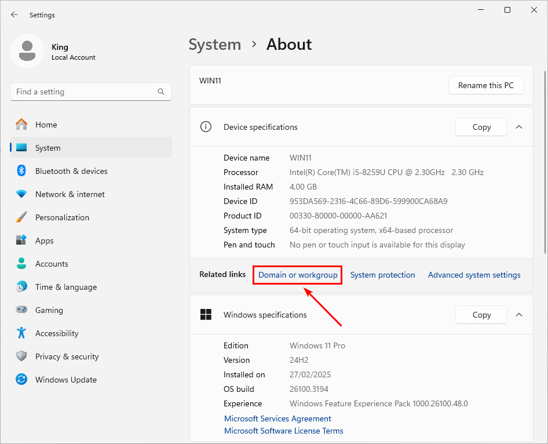Open Personalization paintbrush icon

[21, 217]
